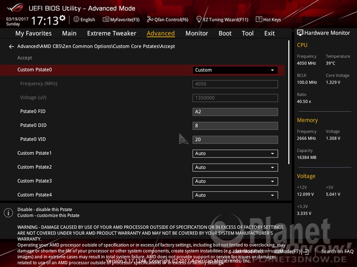Click the settings list vertical scrollbar
This screenshot has width=357, height=267.
point(289,102)
